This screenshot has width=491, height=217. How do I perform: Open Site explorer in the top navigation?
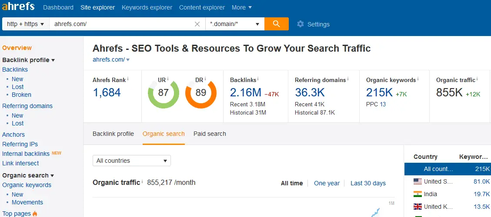click(x=98, y=7)
